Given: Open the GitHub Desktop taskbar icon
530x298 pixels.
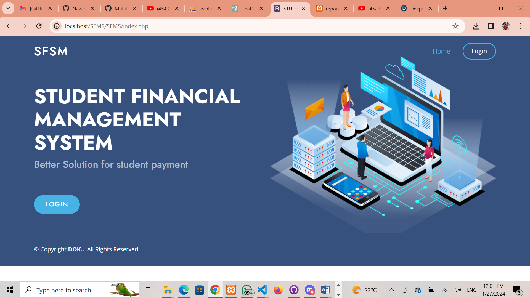Looking at the screenshot, I should (294, 290).
